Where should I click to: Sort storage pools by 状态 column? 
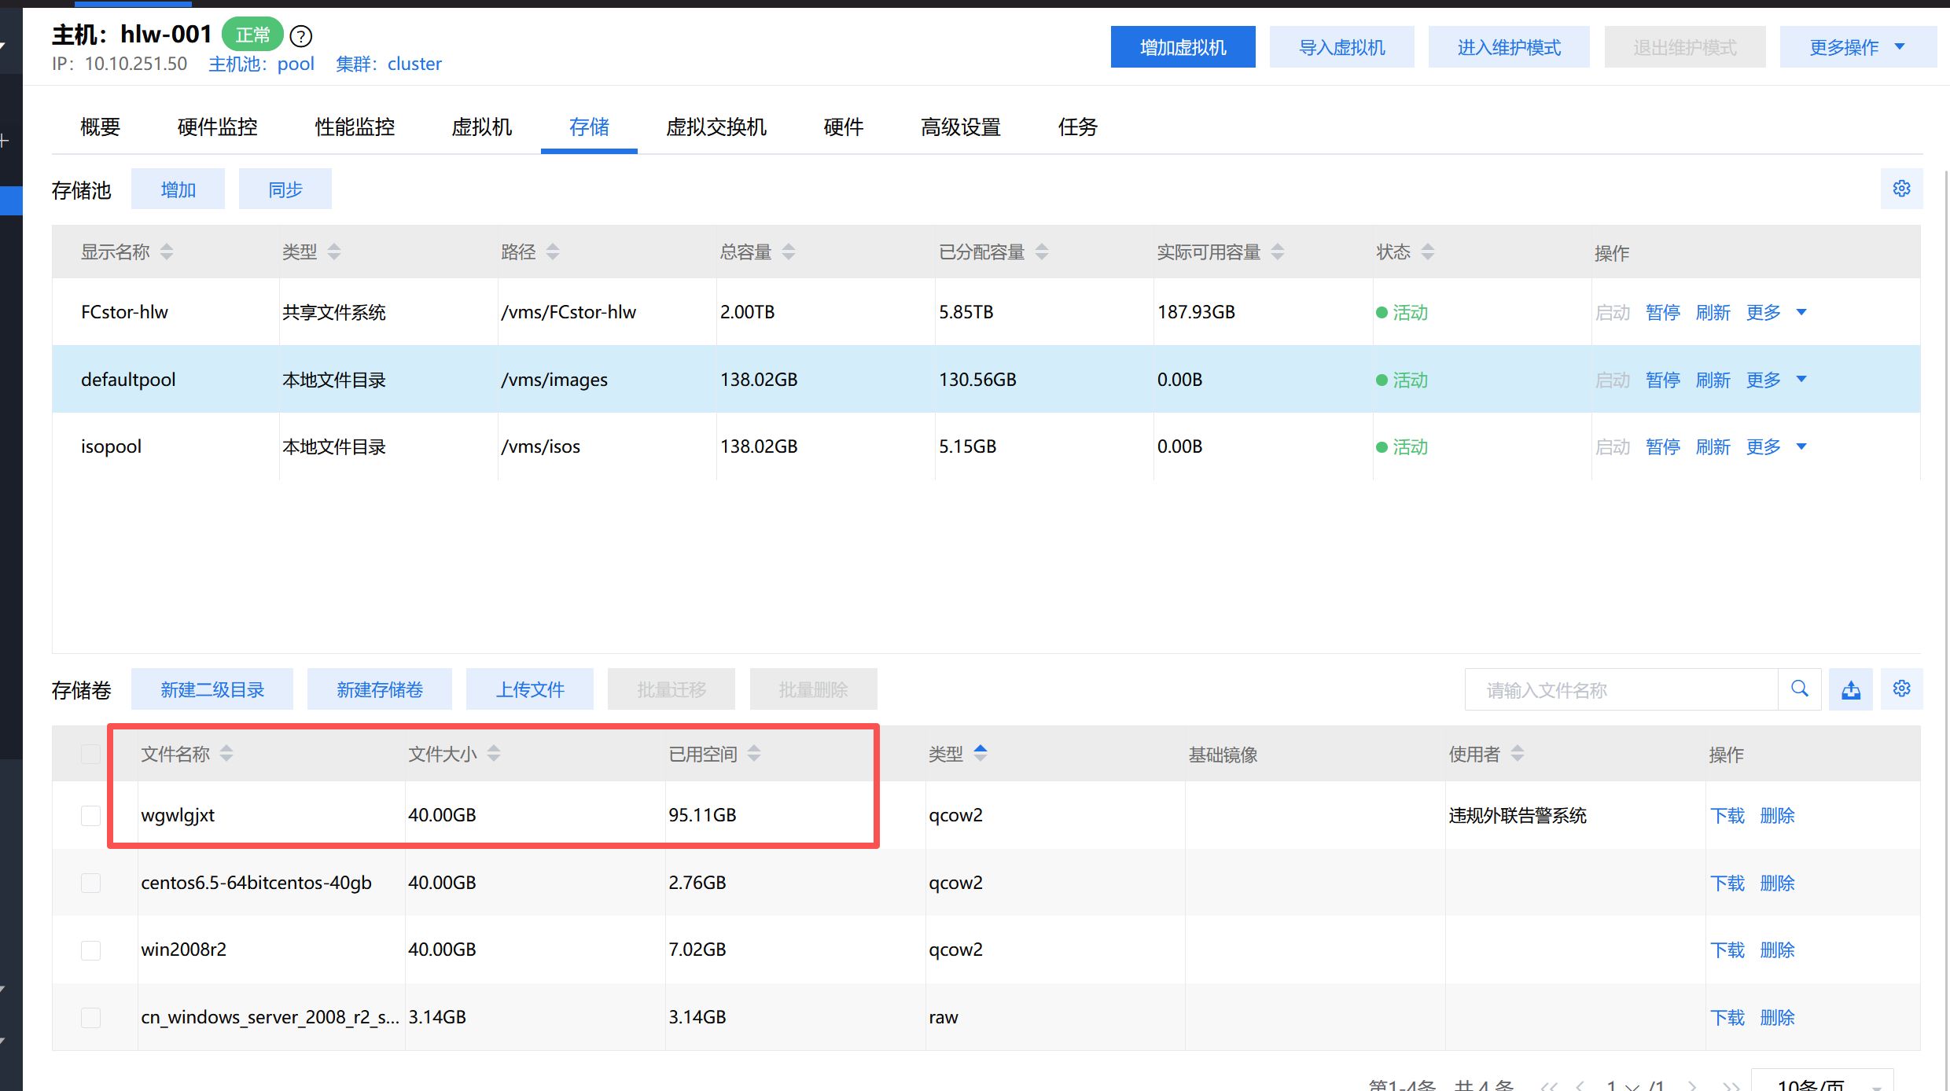coord(1428,252)
